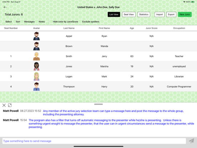The image size is (197, 148).
Task: Open the Sort menu
Action: (x=18, y=22)
